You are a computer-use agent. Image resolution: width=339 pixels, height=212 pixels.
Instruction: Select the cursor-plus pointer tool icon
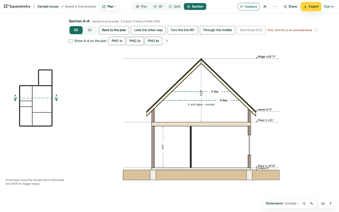point(312,204)
